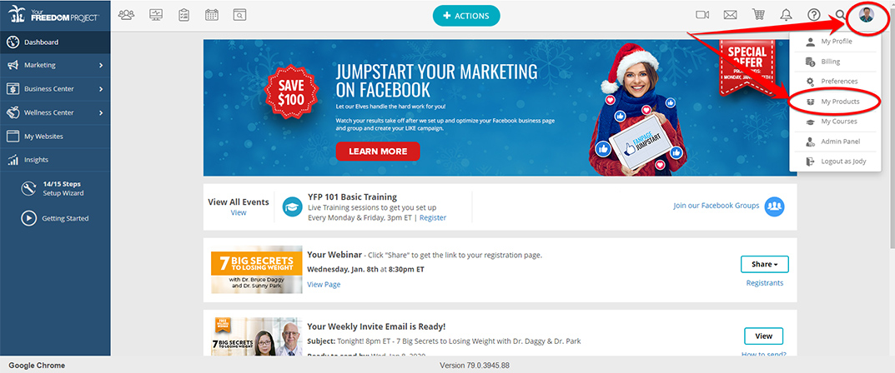This screenshot has width=895, height=373.
Task: Click the video camera icon
Action: [702, 15]
